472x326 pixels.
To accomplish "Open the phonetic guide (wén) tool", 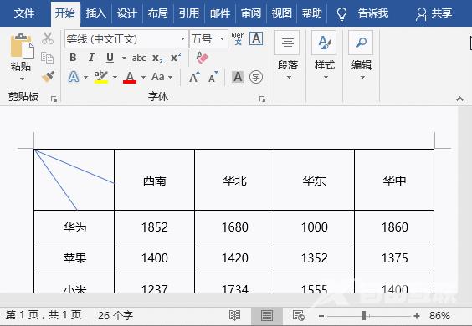I will pyautogui.click(x=238, y=38).
